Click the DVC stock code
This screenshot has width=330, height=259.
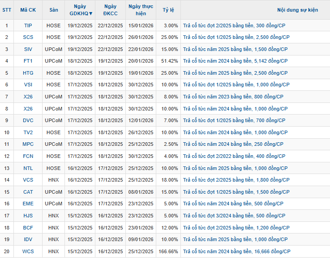[28, 120]
